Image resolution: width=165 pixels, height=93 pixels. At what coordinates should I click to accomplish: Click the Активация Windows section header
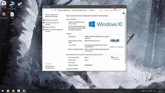click(x=72, y=69)
